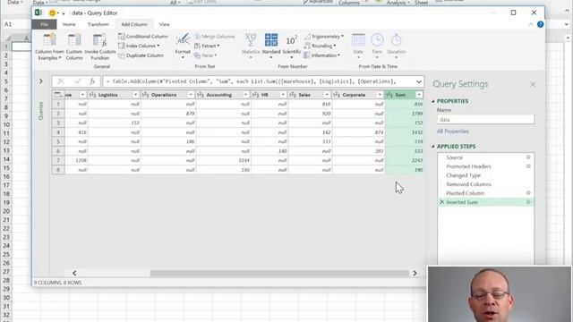Add a Conditional Column
This screenshot has height=322, width=573.
pos(143,37)
